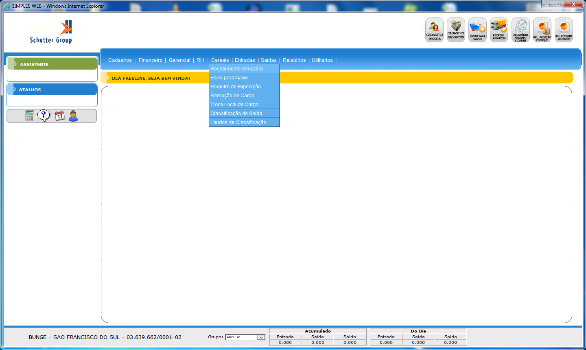The height and width of the screenshot is (350, 586).
Task: Open Relatório Anormalidades document icon
Action: click(520, 30)
